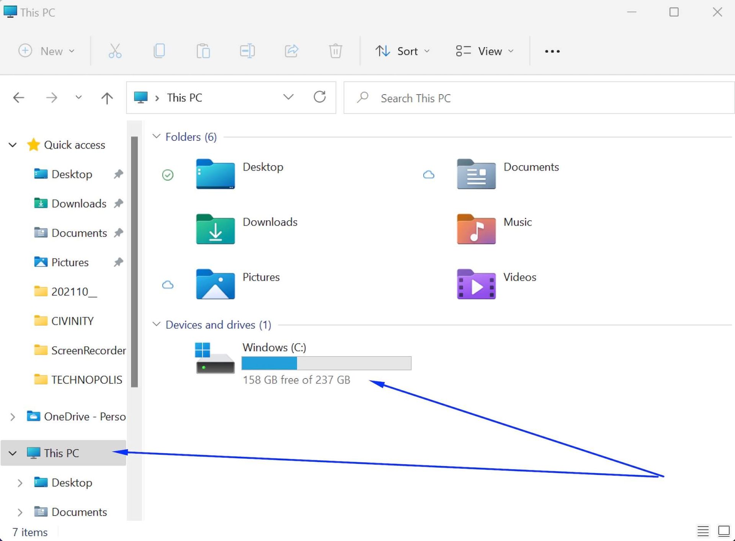
Task: Drag the Windows C: storage capacity slider
Action: click(x=326, y=364)
